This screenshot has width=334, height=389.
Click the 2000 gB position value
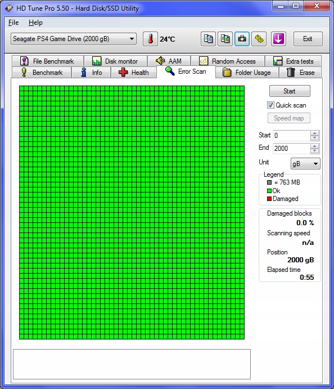(x=301, y=260)
